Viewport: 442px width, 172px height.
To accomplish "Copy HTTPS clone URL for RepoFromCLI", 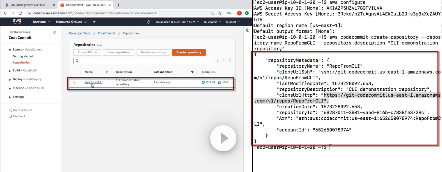I will pos(208,82).
